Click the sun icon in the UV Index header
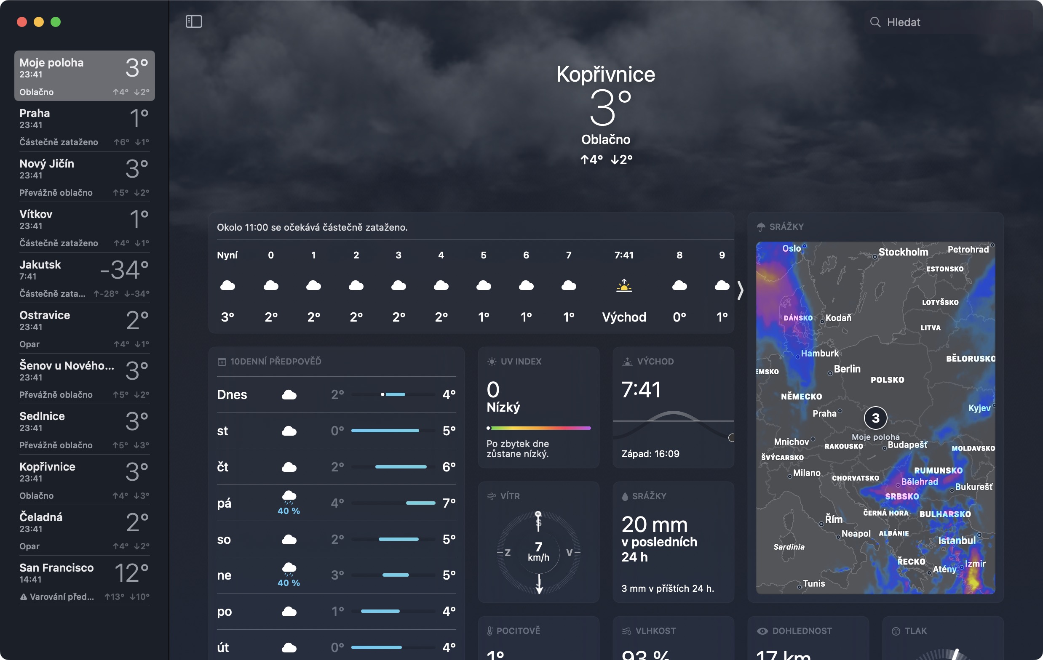The height and width of the screenshot is (660, 1043). 492,362
